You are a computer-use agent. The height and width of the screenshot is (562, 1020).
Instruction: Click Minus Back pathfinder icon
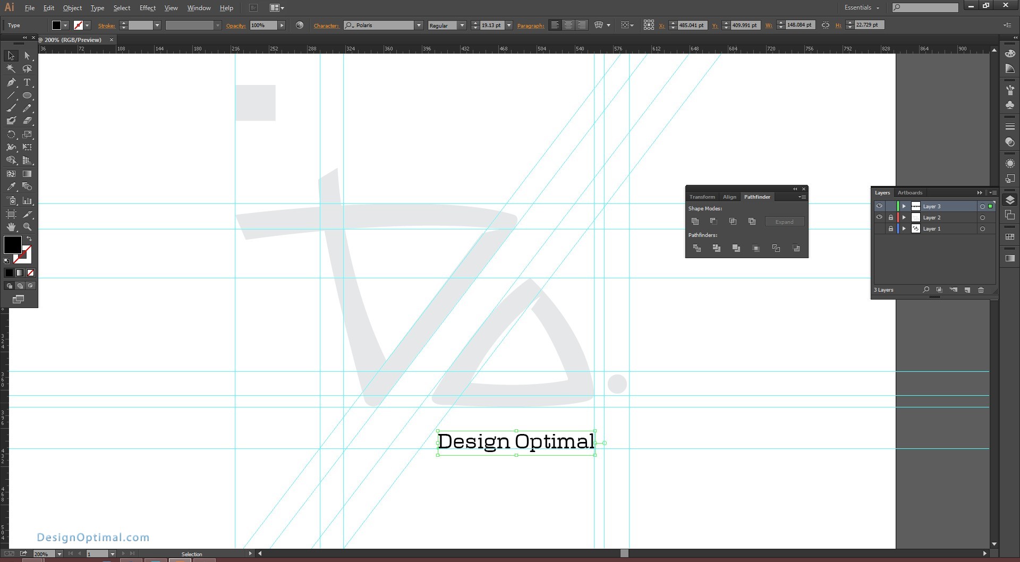(x=796, y=248)
